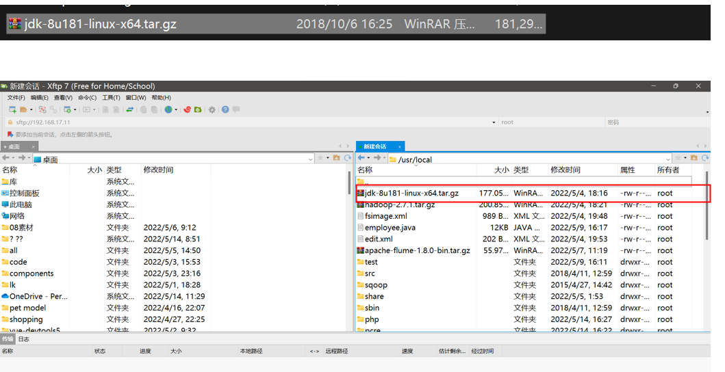Expand remote pane favorites star dropdown arrow
This screenshot has height=372, width=725.
(x=685, y=158)
